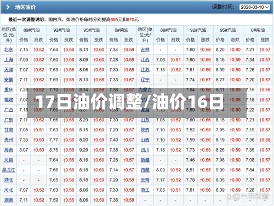Screen dimensions: 274x206
Task: Click 西藏's 7.84 diesel price
Action: click(x=250, y=170)
